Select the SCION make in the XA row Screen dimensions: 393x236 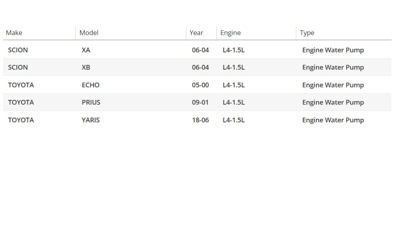(18, 50)
